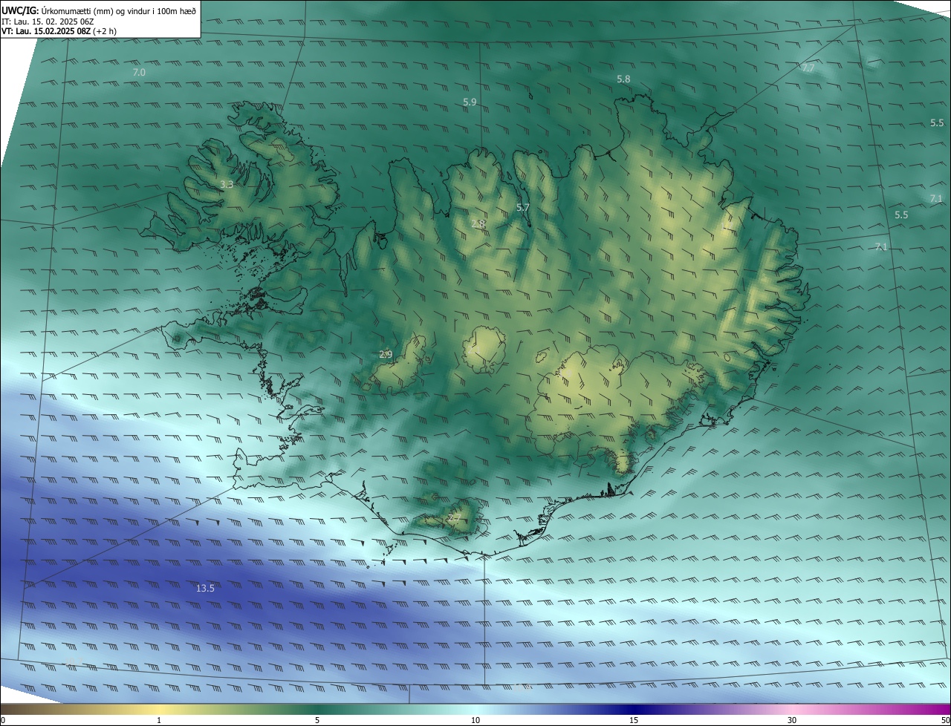Viewport: 951px width, 726px height.
Task: Click the 5.7 value label
Action: [x=523, y=208]
